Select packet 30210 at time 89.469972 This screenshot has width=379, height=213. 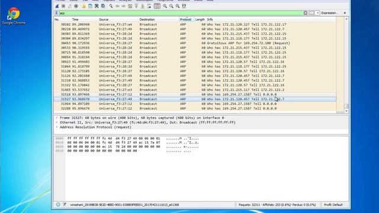click(x=195, y=29)
